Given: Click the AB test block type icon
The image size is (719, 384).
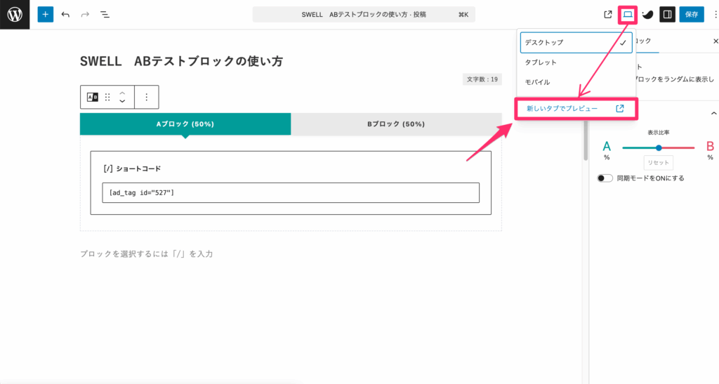Looking at the screenshot, I should [93, 97].
